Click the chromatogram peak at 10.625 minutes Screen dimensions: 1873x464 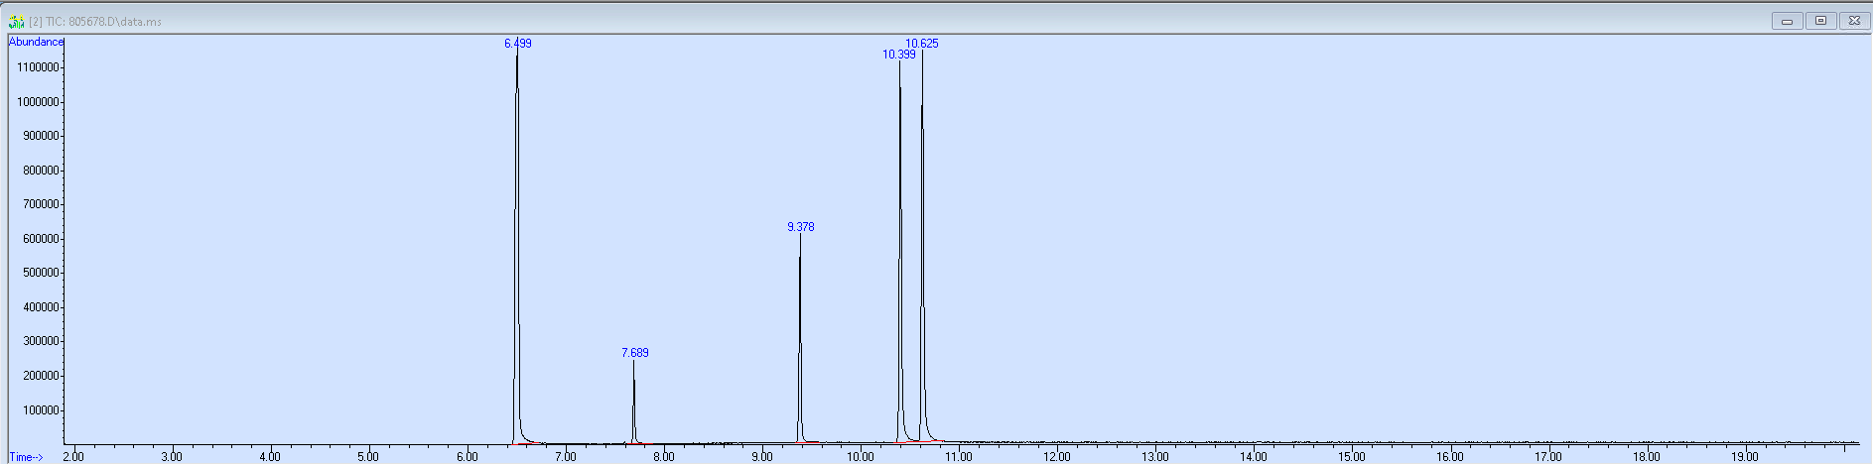click(x=922, y=248)
